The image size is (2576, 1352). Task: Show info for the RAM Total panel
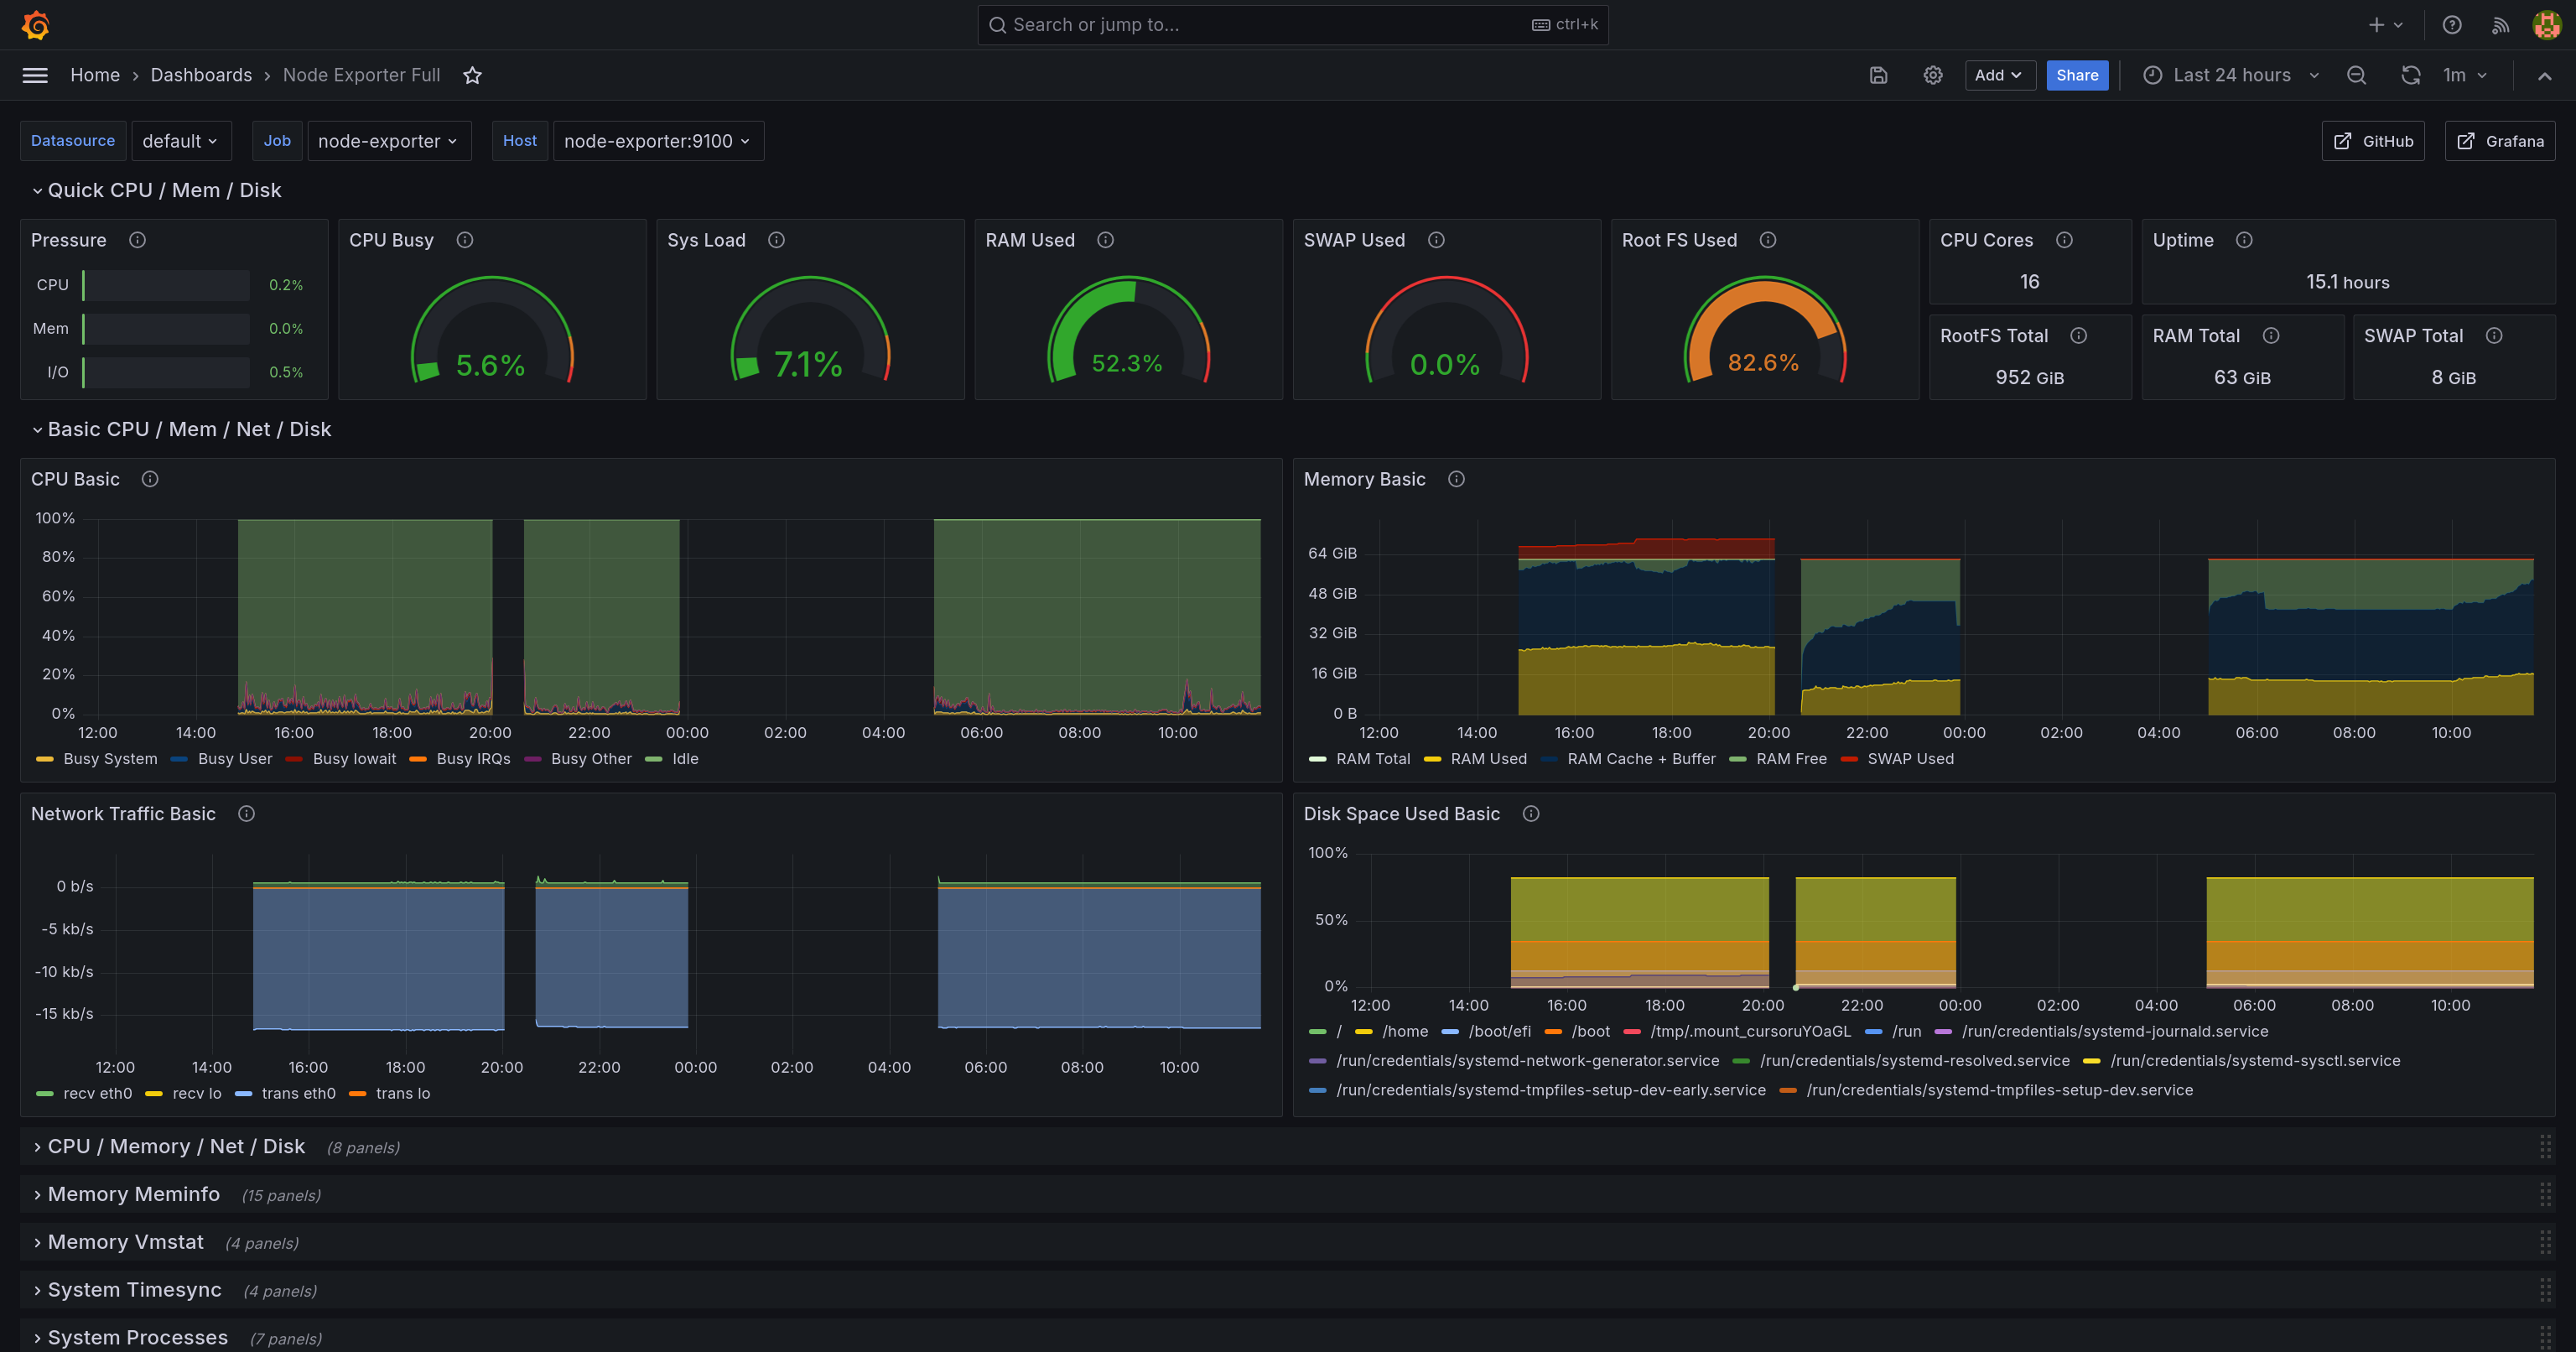click(x=2271, y=336)
